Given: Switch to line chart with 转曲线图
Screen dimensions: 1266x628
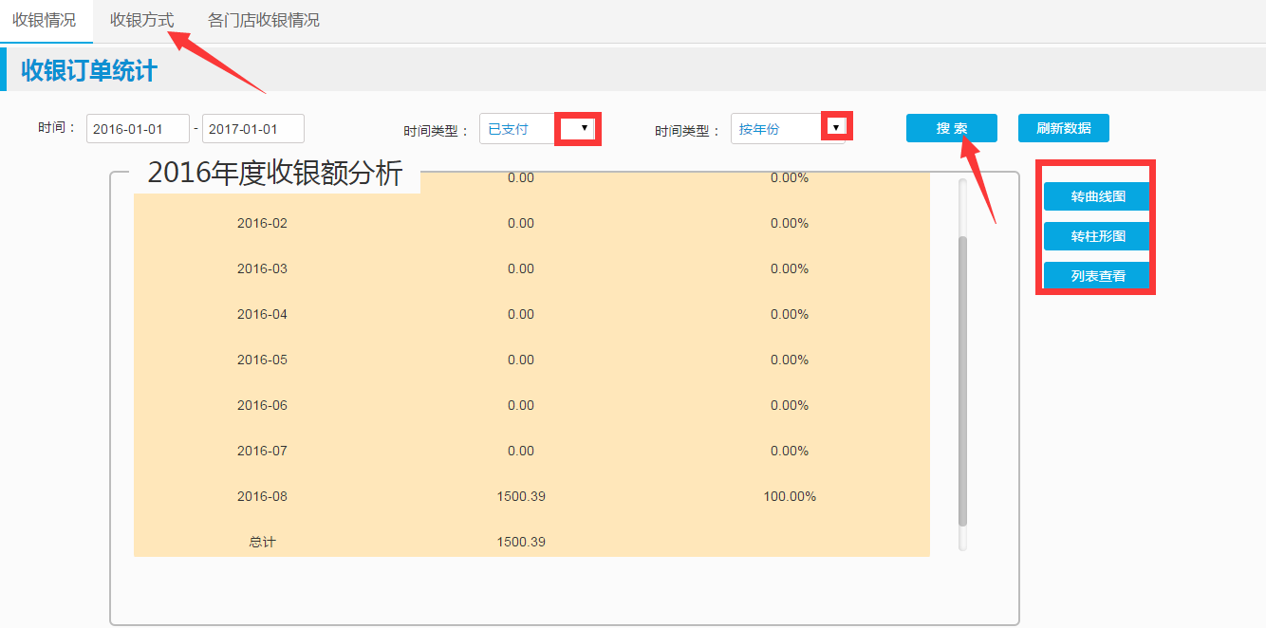Looking at the screenshot, I should click(1097, 197).
